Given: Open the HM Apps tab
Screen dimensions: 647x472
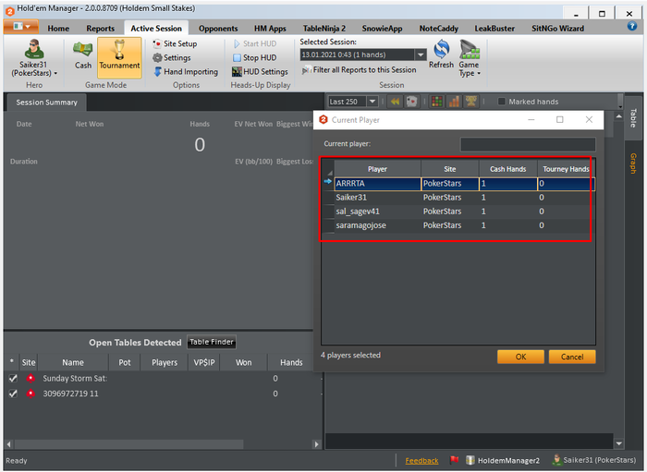Looking at the screenshot, I should click(x=270, y=29).
